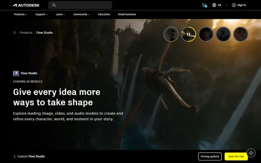Click the Flow Studio F product icon

click(16, 73)
